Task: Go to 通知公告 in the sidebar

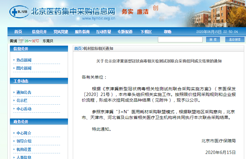Action: pyautogui.click(x=24, y=92)
